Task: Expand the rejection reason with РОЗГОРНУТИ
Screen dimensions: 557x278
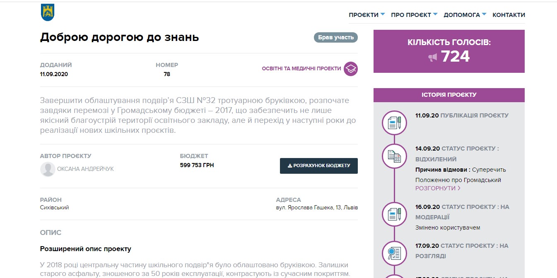Action: tap(438, 188)
